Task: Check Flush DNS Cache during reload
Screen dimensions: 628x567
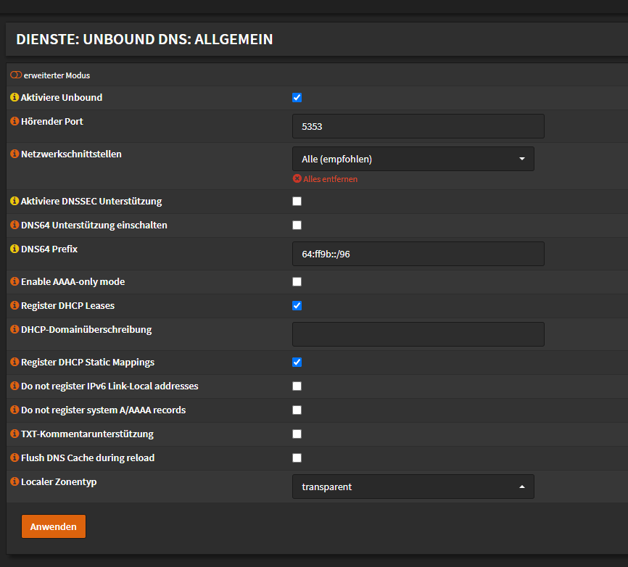Action: [x=297, y=458]
